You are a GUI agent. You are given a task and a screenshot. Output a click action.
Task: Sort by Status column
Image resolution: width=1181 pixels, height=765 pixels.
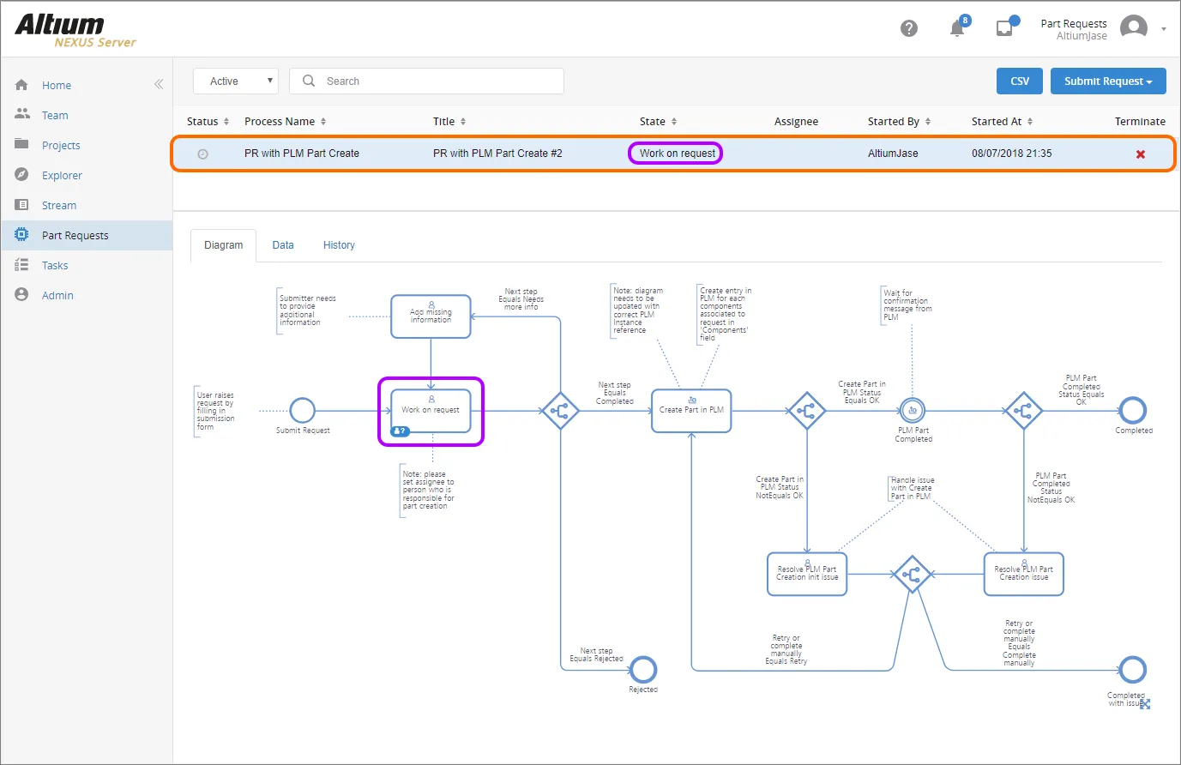(208, 122)
